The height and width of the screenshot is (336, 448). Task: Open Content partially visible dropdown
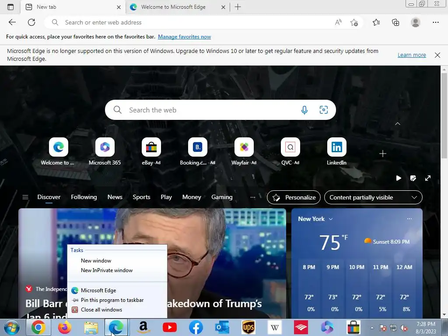(x=373, y=197)
